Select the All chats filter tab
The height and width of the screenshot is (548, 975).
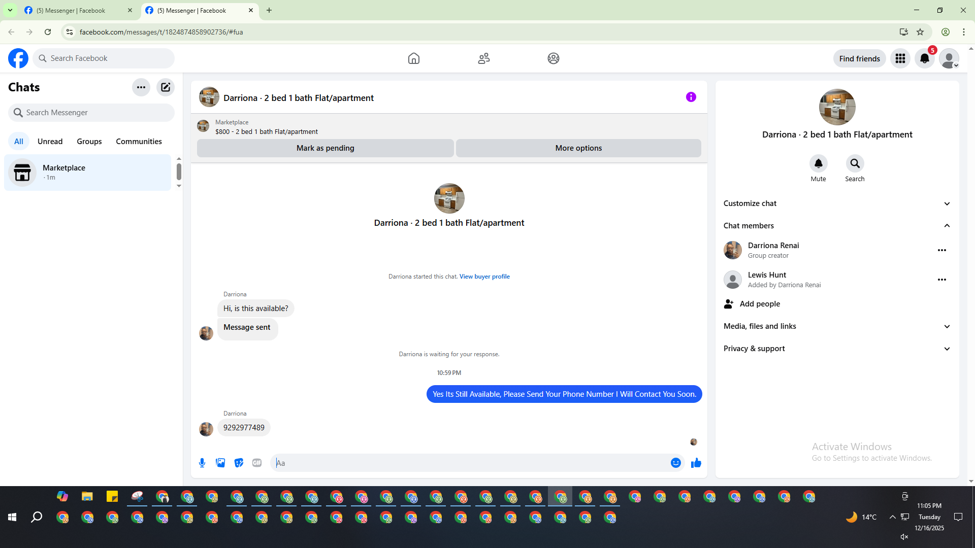pos(19,142)
